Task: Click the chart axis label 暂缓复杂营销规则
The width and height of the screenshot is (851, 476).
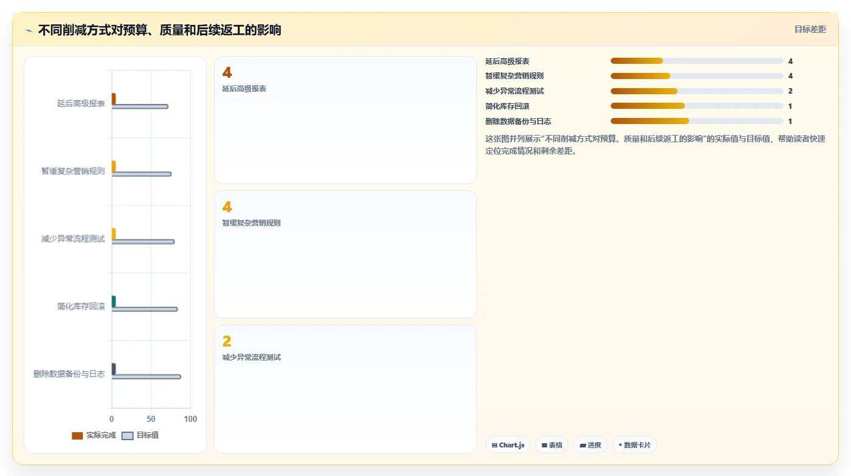Action: point(73,171)
